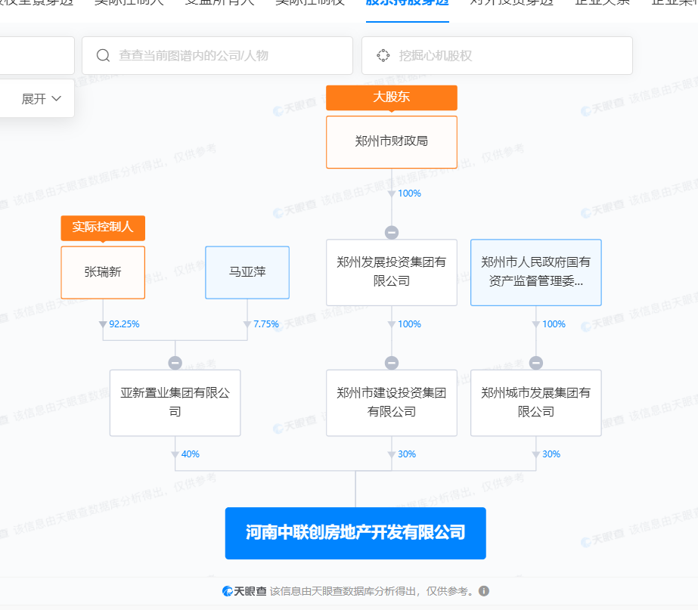Open the 河南中联创房地产开发有限公司 main node

(355, 533)
